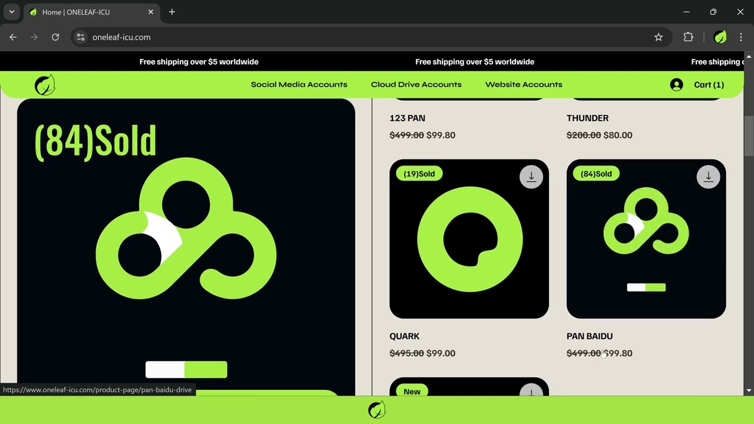The image size is (754, 424).
Task: Open the user account profile icon
Action: click(676, 85)
